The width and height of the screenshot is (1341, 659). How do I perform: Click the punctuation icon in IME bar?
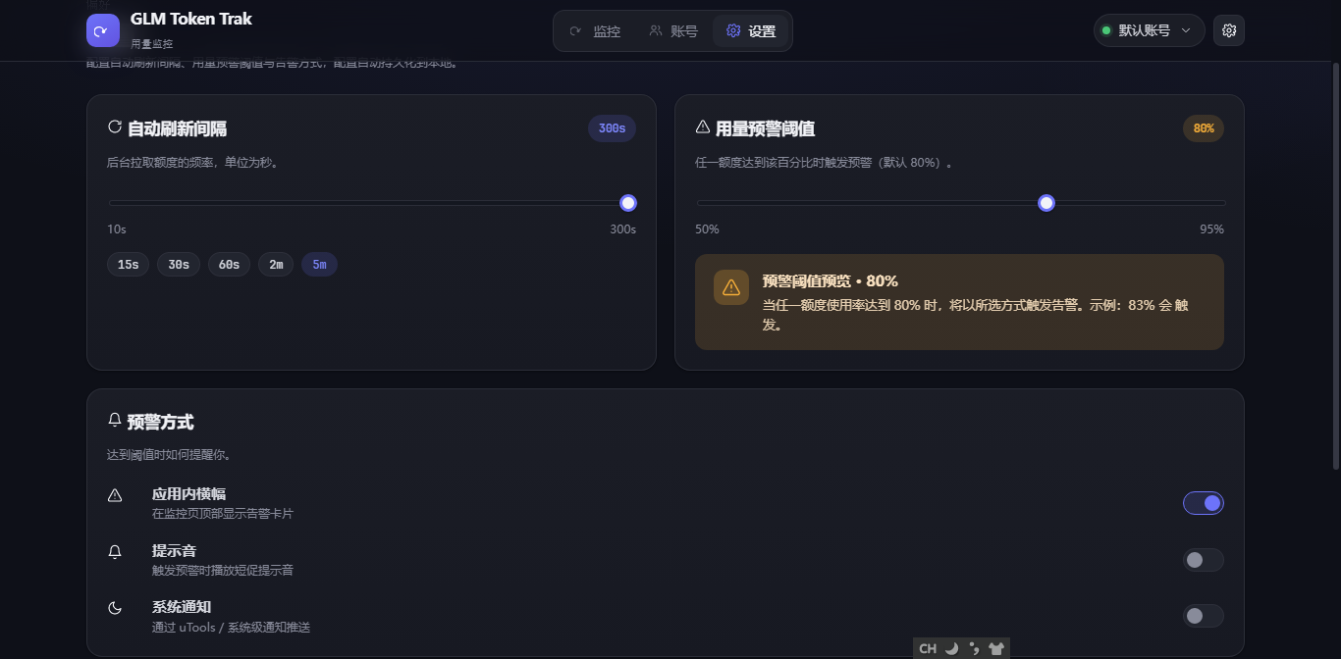tap(974, 648)
